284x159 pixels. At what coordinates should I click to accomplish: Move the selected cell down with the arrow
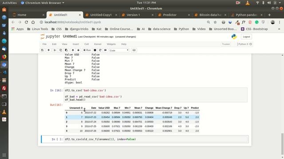[x=78, y=50]
